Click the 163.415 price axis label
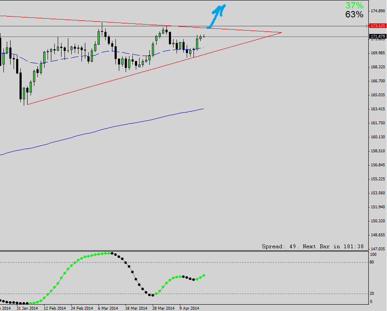The image size is (387, 311). pos(378,109)
